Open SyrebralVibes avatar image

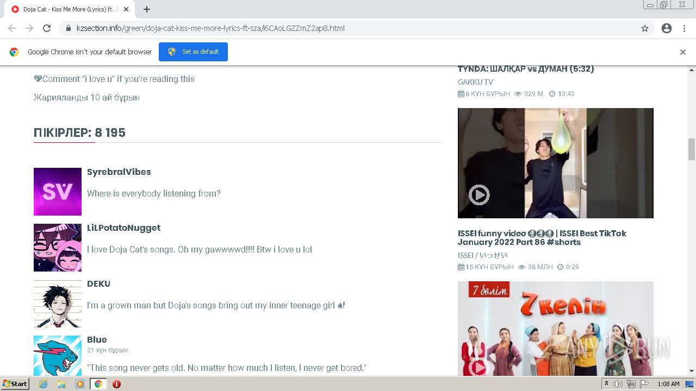click(58, 192)
